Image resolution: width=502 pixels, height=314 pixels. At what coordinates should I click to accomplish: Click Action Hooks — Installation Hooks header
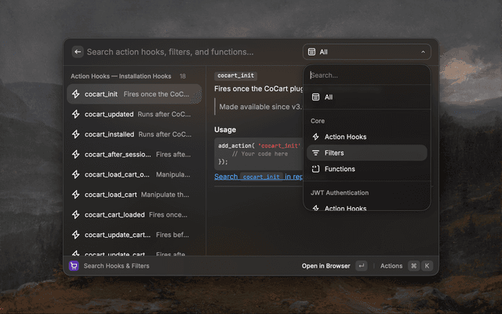click(121, 76)
